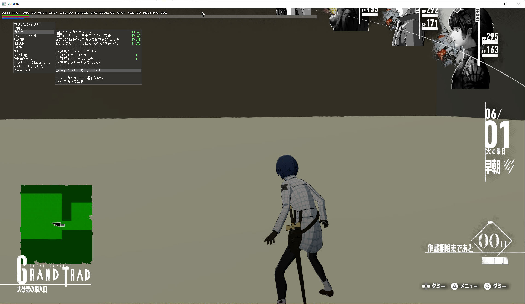
Task: Open the テスト用 debug menu entry
Action: pyautogui.click(x=21, y=55)
